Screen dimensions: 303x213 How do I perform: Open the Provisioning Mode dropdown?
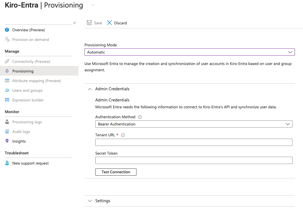click(189, 52)
